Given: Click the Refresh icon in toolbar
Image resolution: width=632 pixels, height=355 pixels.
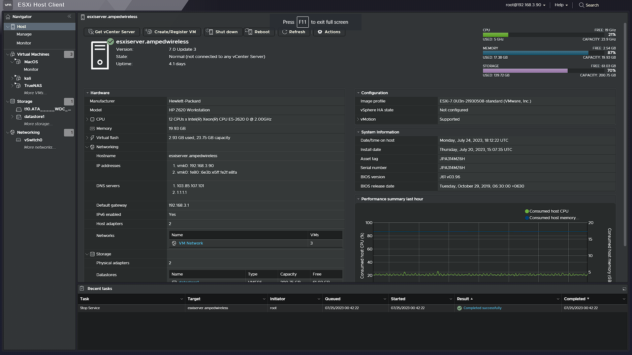Looking at the screenshot, I should coord(285,32).
